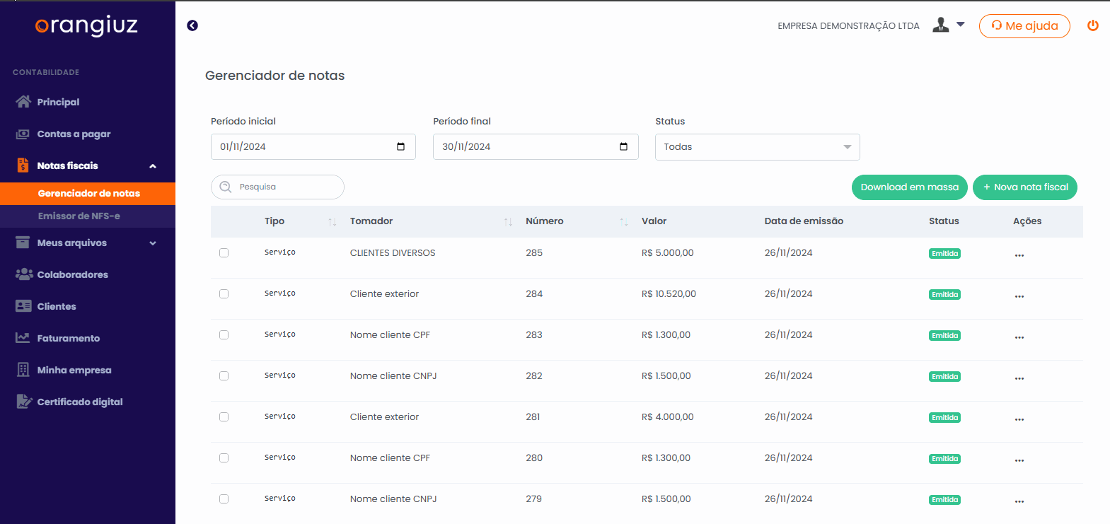Click the Faturamento chart icon

tap(23, 338)
